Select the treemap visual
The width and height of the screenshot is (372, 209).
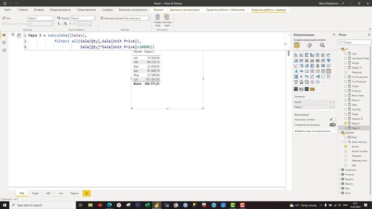[x=312, y=66]
